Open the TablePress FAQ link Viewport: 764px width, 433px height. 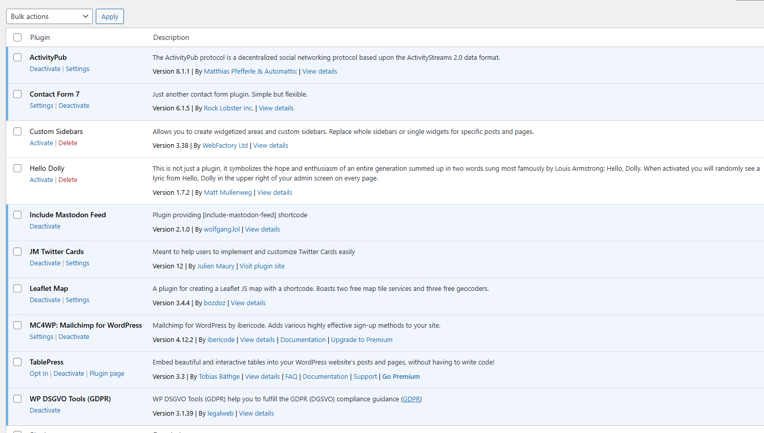coord(291,377)
